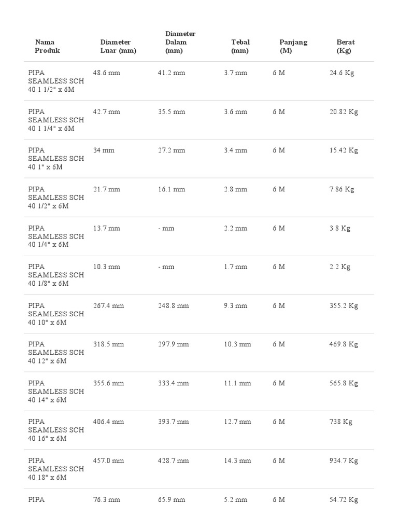398x531 pixels.
Task: Select the PIPA SEAMLESS SCH 40 1 1/4" product name
Action: tap(56, 120)
